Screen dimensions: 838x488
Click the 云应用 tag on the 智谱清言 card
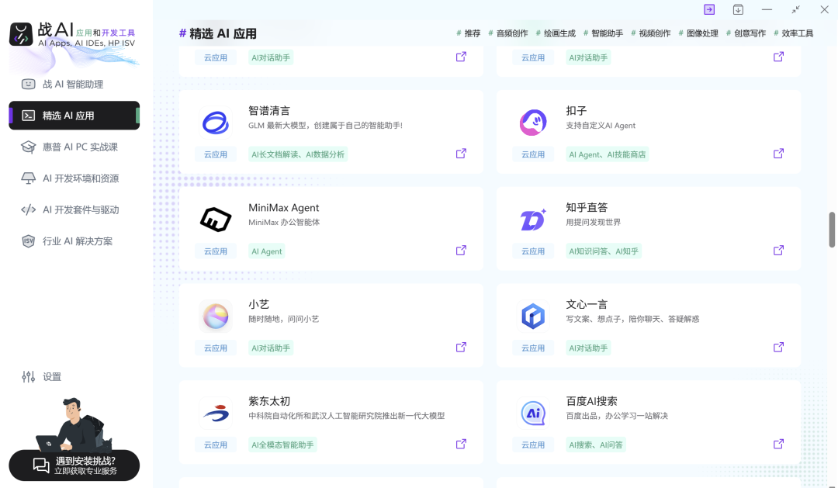coord(215,154)
